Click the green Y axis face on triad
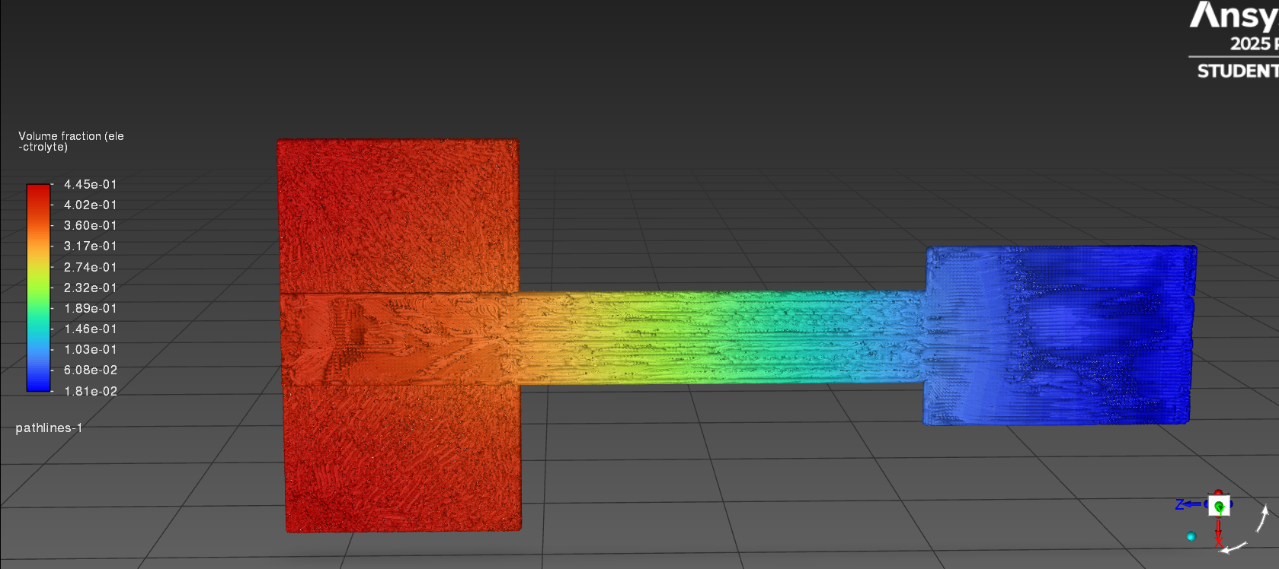Image resolution: width=1279 pixels, height=569 pixels. 1219,506
